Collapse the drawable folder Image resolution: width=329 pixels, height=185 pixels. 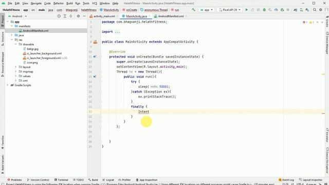pos(16,44)
